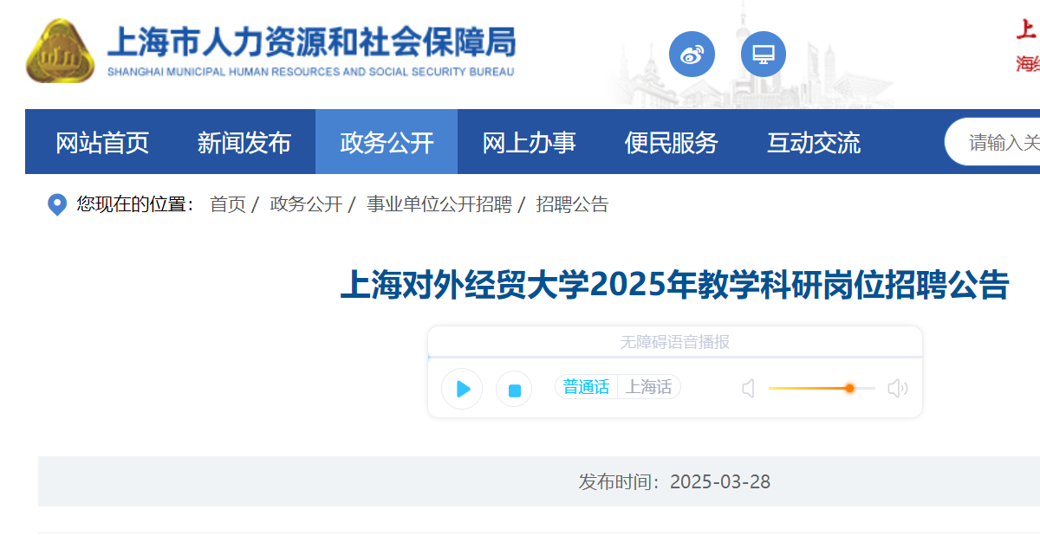Click the 您现在的位置 label
Image resolution: width=1040 pixels, height=542 pixels.
click(136, 204)
